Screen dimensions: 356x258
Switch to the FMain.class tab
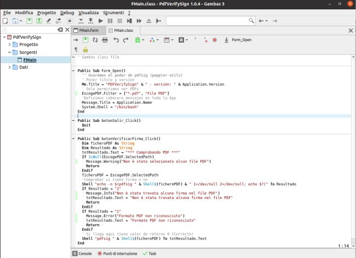point(123,31)
